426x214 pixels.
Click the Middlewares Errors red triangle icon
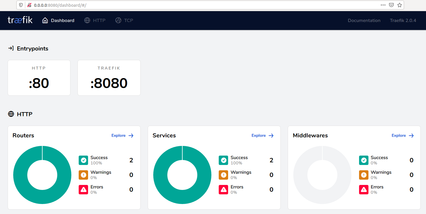coord(364,190)
